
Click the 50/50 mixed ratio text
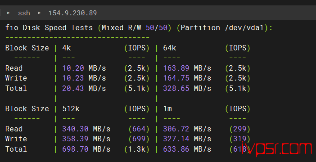click(x=157, y=27)
